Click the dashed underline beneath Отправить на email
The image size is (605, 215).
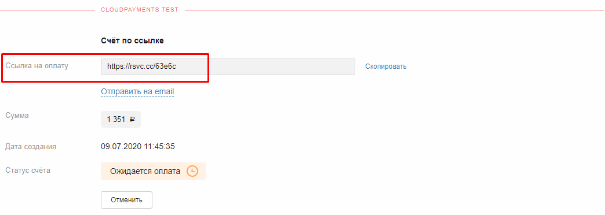pos(137,96)
